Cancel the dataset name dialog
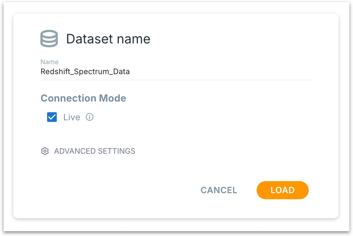Viewport: 353px width, 236px height. [x=219, y=190]
